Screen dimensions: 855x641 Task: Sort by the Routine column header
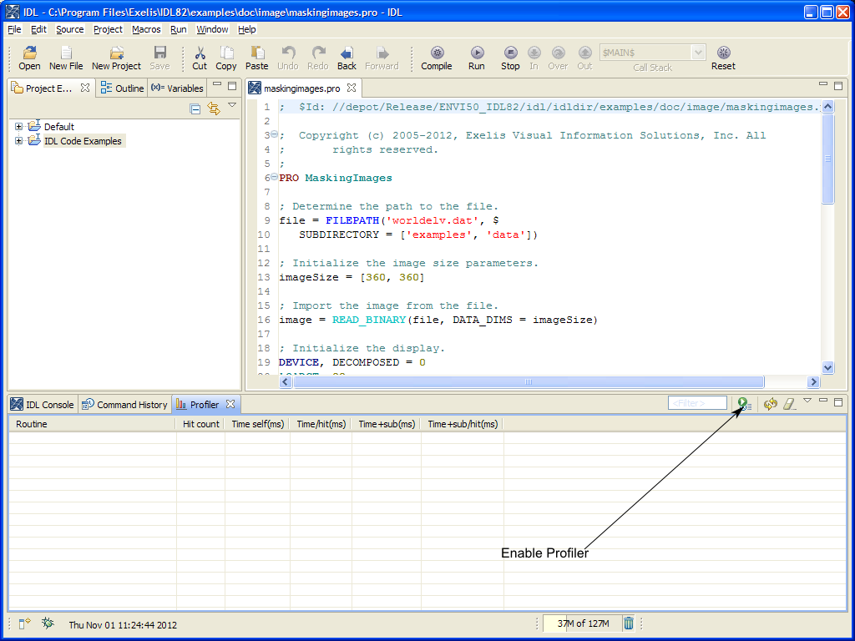click(x=92, y=424)
